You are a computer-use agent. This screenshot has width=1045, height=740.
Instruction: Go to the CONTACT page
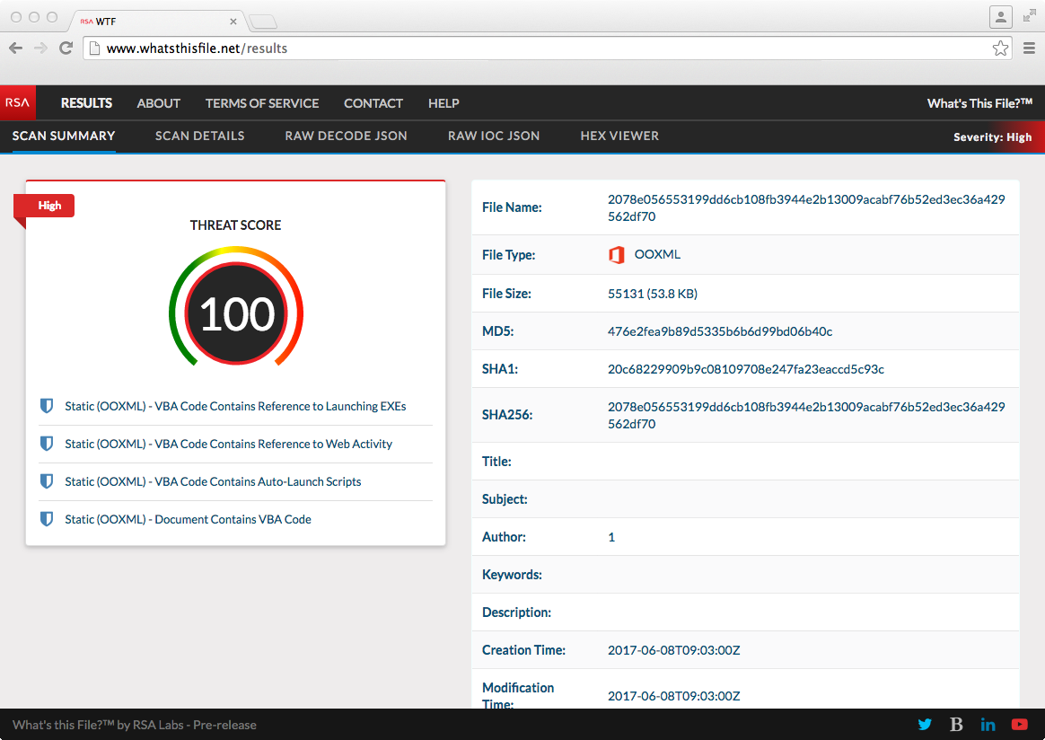373,102
